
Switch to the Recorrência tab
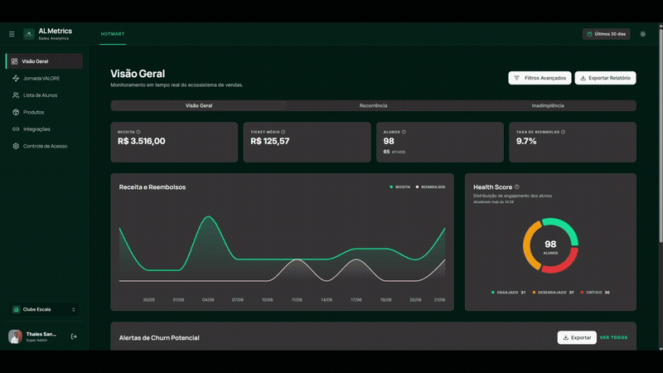point(374,106)
